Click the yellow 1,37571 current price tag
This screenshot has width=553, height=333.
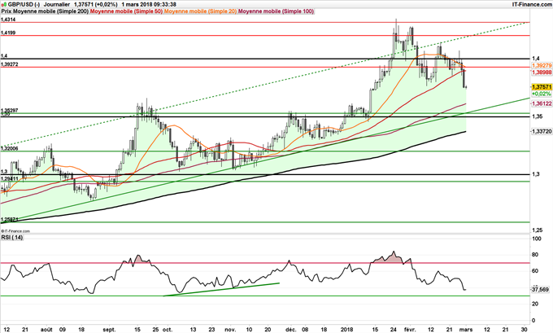[x=542, y=87]
